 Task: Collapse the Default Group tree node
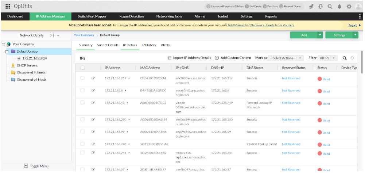tap(7, 51)
